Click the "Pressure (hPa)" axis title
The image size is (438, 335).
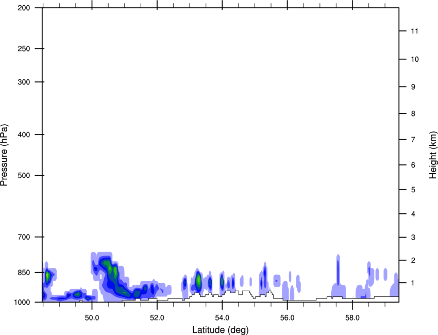pos(4,155)
